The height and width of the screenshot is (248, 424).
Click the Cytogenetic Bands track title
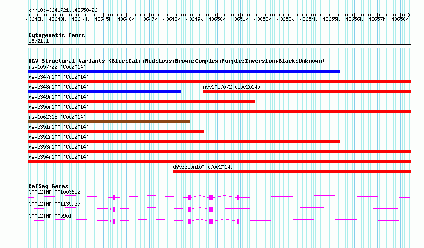[57, 35]
